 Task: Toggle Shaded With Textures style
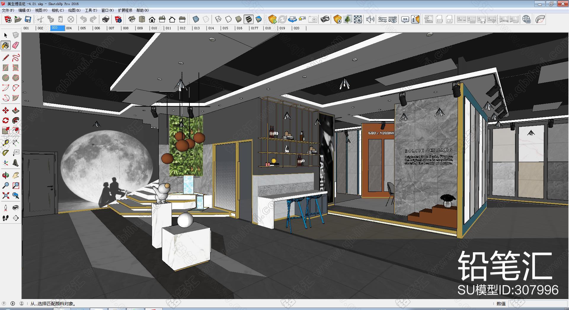click(x=249, y=20)
